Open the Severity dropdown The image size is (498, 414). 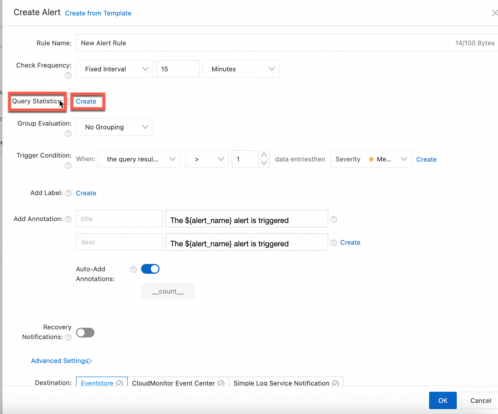pyautogui.click(x=371, y=159)
